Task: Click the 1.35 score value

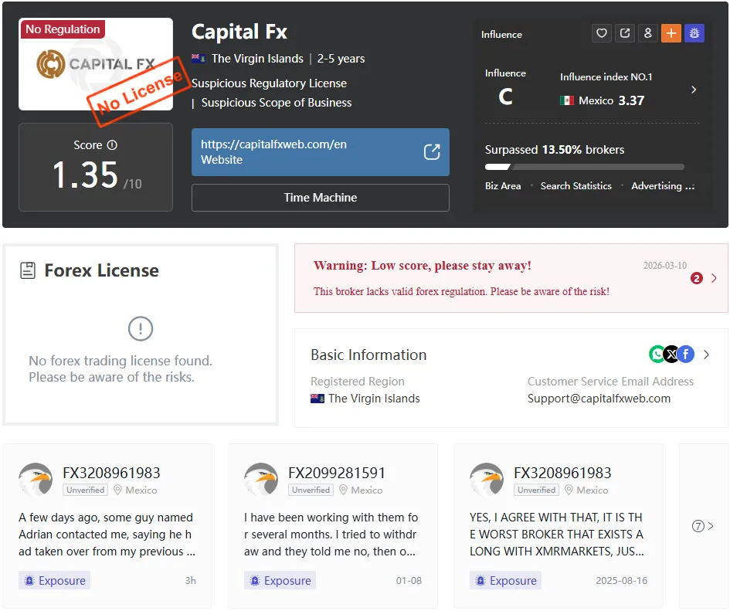Action: coord(85,175)
